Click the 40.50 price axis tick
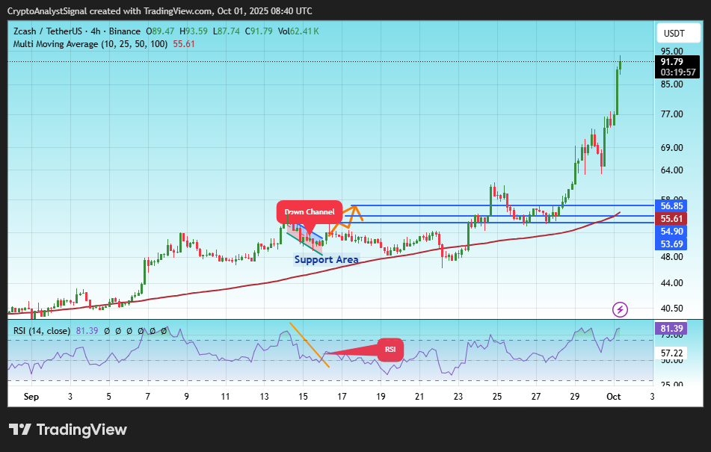The height and width of the screenshot is (452, 711). tap(671, 309)
